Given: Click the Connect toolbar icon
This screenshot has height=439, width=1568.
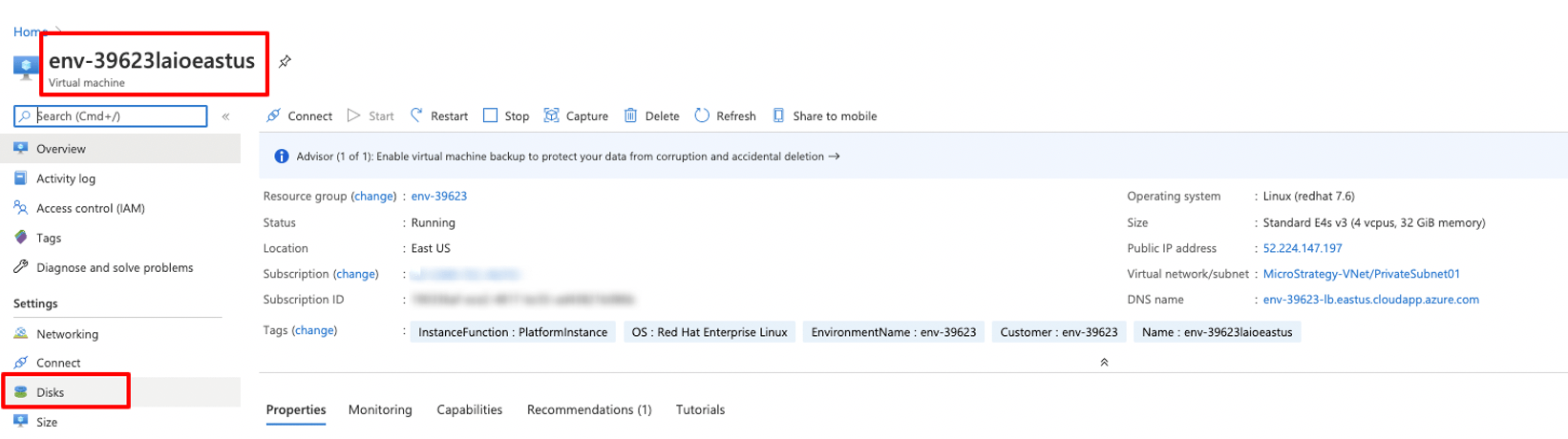Looking at the screenshot, I should (x=274, y=115).
